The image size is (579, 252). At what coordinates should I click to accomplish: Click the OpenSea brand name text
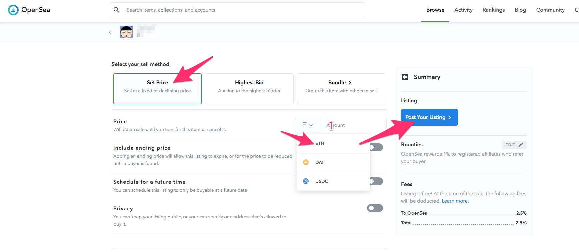36,10
